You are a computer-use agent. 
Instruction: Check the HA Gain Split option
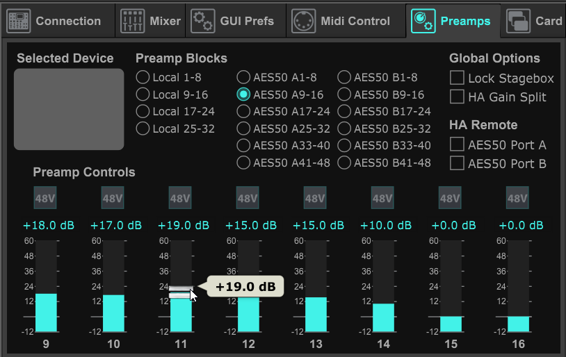click(457, 97)
